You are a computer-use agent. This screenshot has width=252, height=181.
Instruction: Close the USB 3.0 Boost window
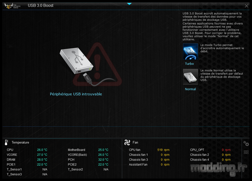click(246, 6)
